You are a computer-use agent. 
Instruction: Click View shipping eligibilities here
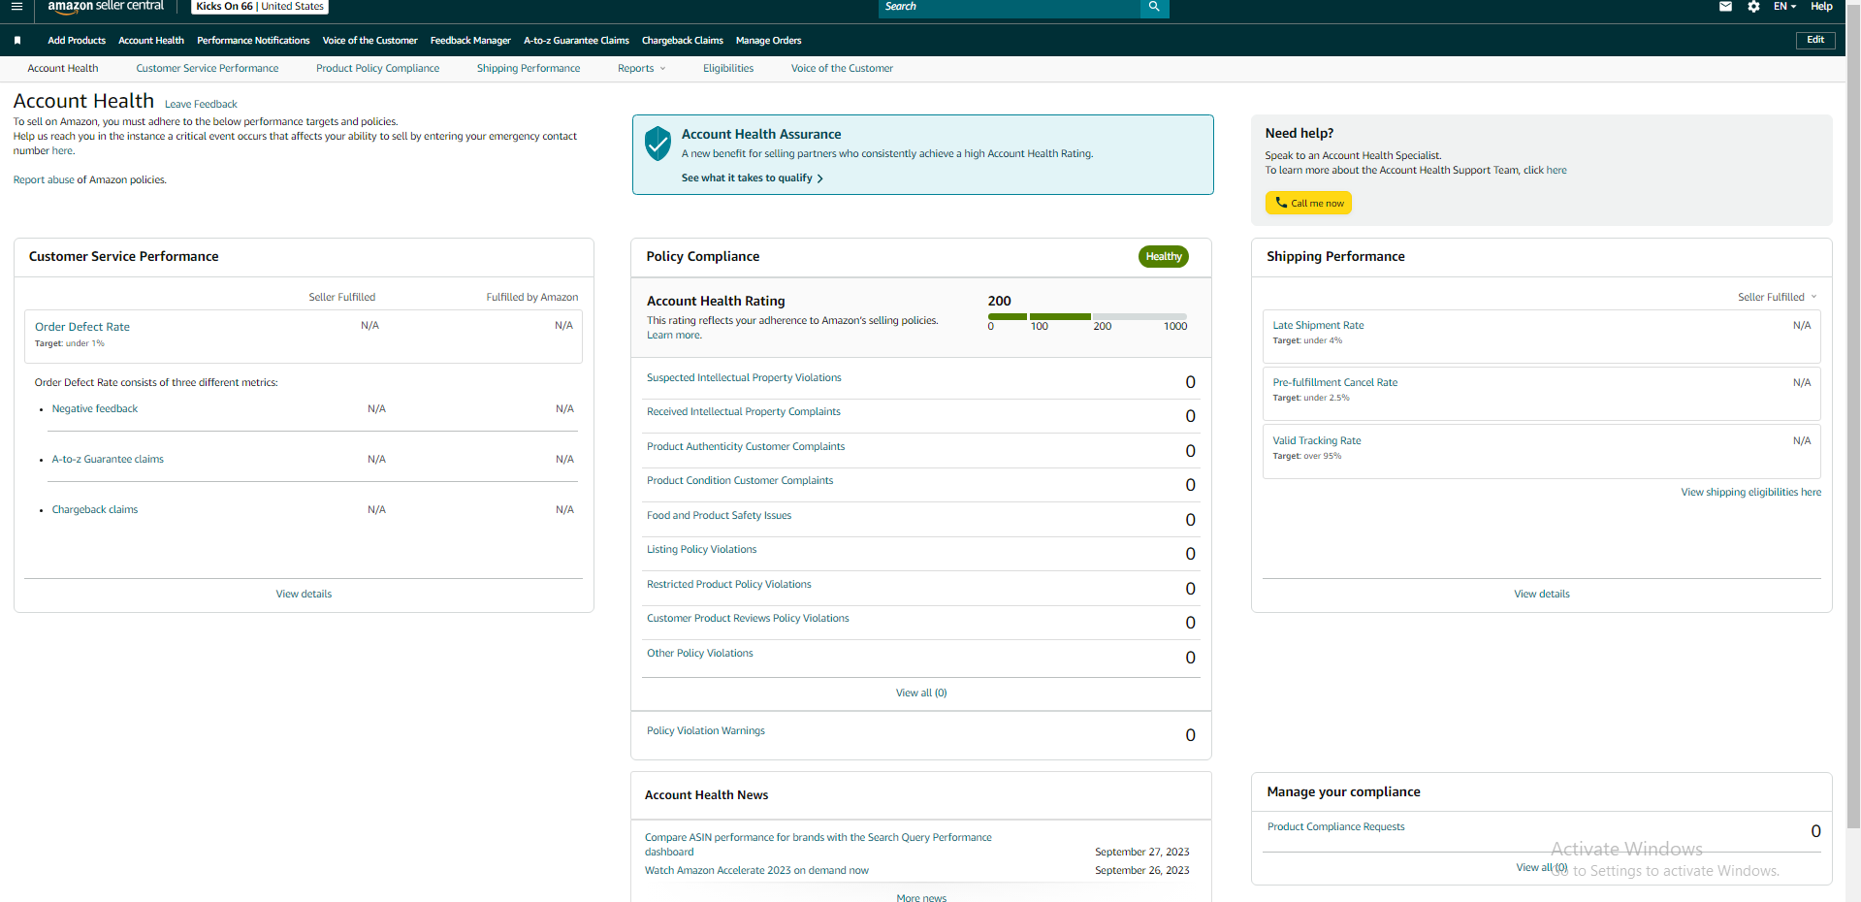[x=1750, y=493]
